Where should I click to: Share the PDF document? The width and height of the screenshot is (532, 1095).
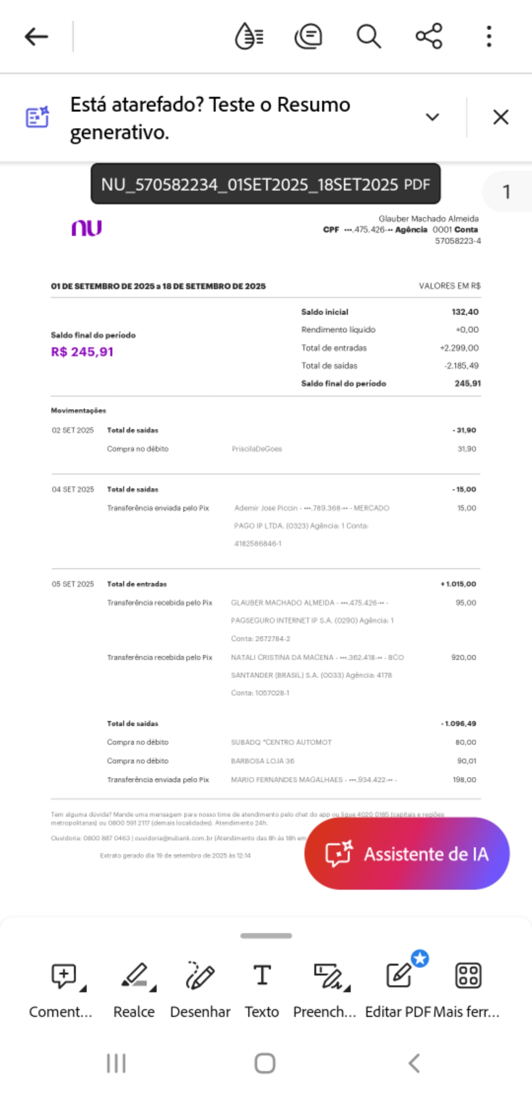[429, 36]
